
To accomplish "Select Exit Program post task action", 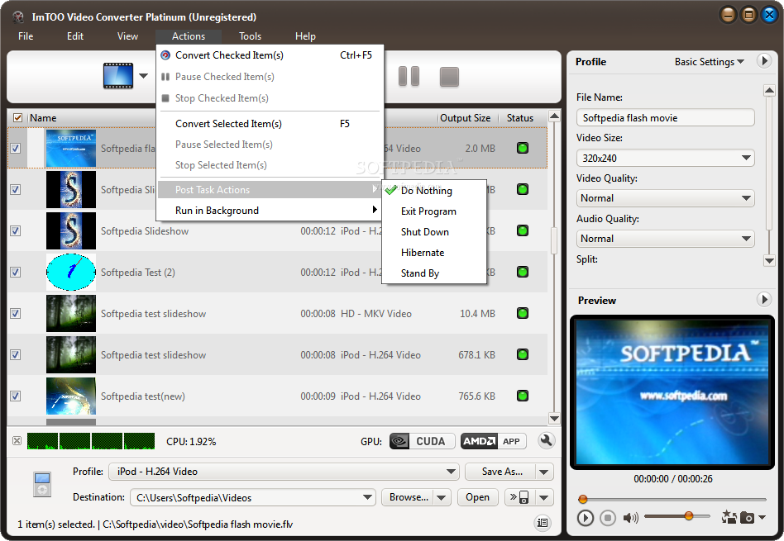I will (x=434, y=211).
